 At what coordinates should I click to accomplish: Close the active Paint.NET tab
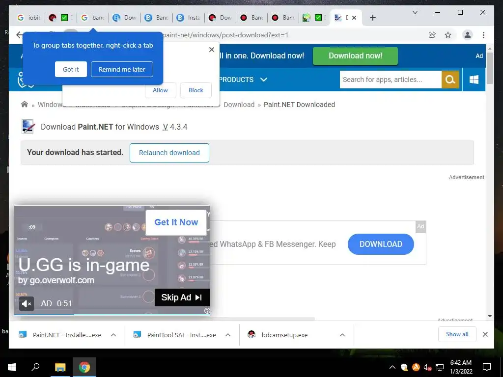coord(354,18)
